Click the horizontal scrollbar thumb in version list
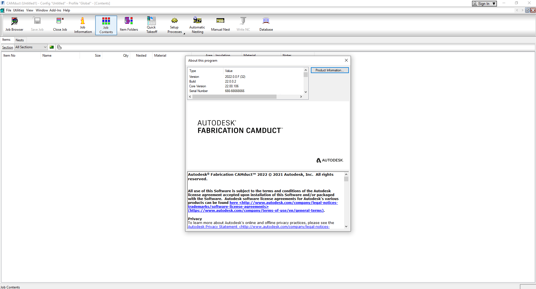The width and height of the screenshot is (536, 289). 234,97
